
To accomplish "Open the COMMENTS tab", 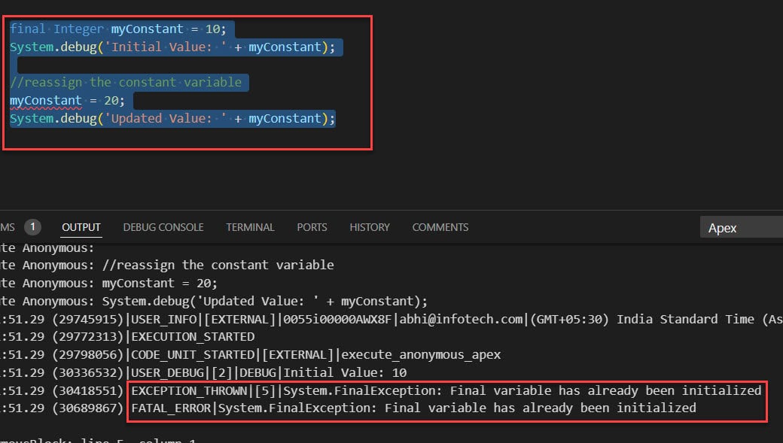I will 440,227.
